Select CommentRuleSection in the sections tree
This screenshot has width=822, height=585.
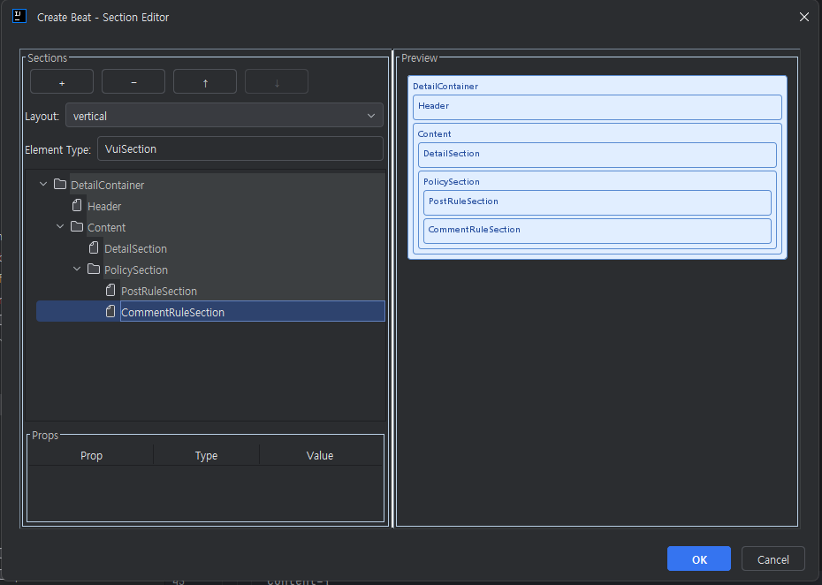point(172,313)
